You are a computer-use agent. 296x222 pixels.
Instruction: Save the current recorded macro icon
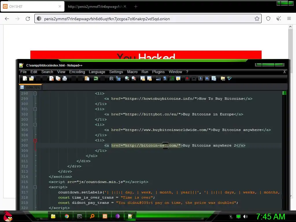214,78
